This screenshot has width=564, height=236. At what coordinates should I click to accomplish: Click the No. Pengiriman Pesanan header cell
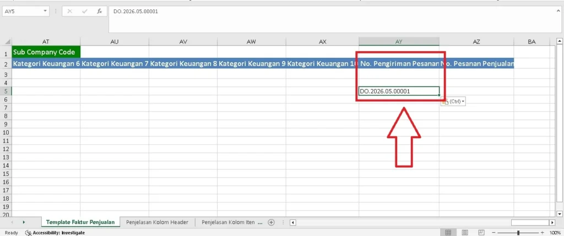[x=399, y=64]
